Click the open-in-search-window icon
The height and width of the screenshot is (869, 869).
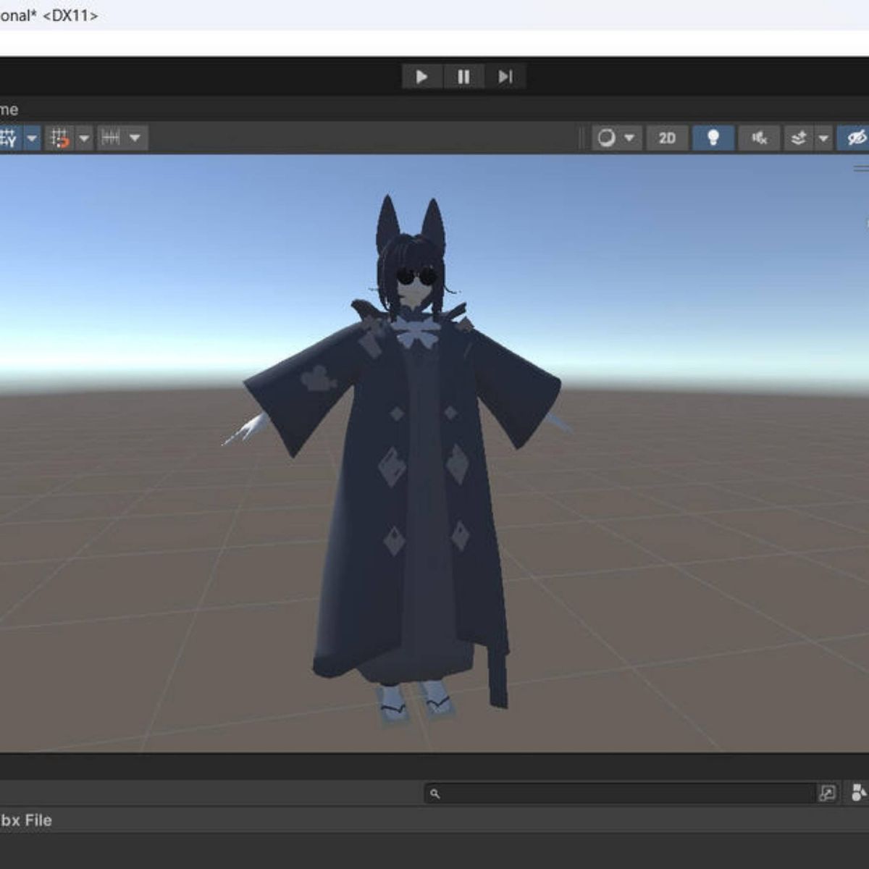827,793
